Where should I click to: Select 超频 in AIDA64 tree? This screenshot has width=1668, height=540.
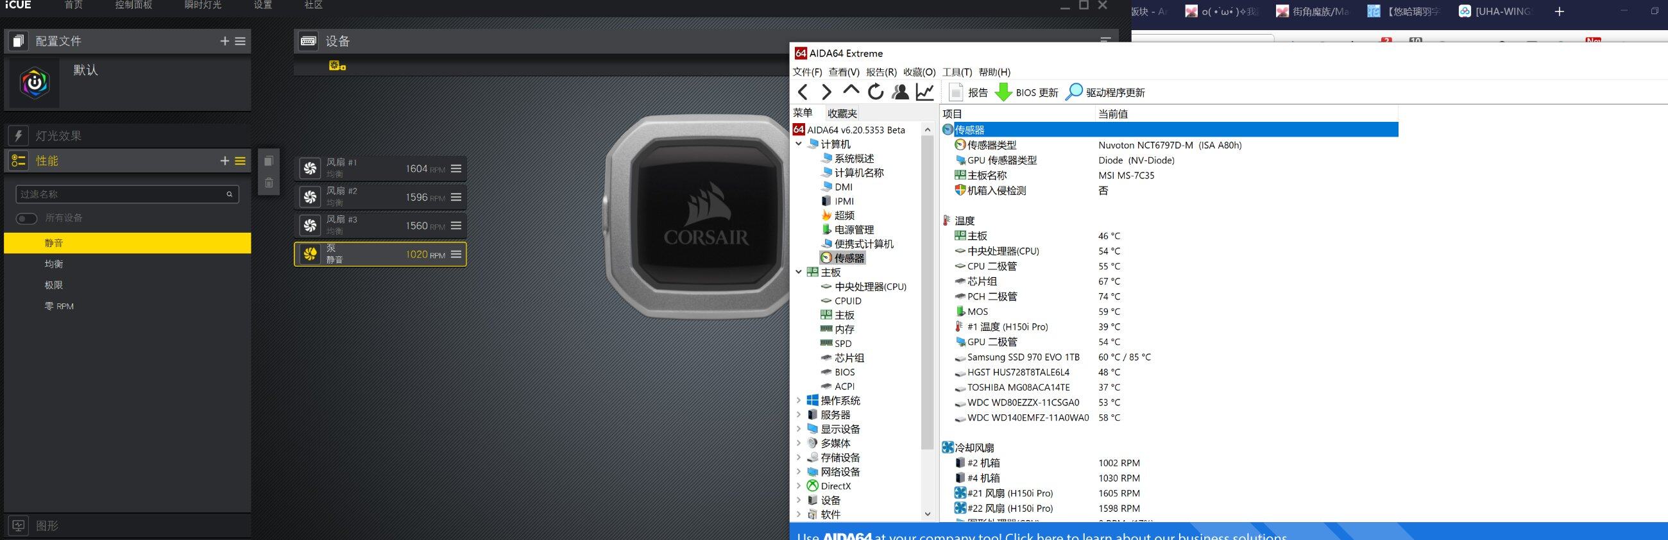(x=844, y=215)
